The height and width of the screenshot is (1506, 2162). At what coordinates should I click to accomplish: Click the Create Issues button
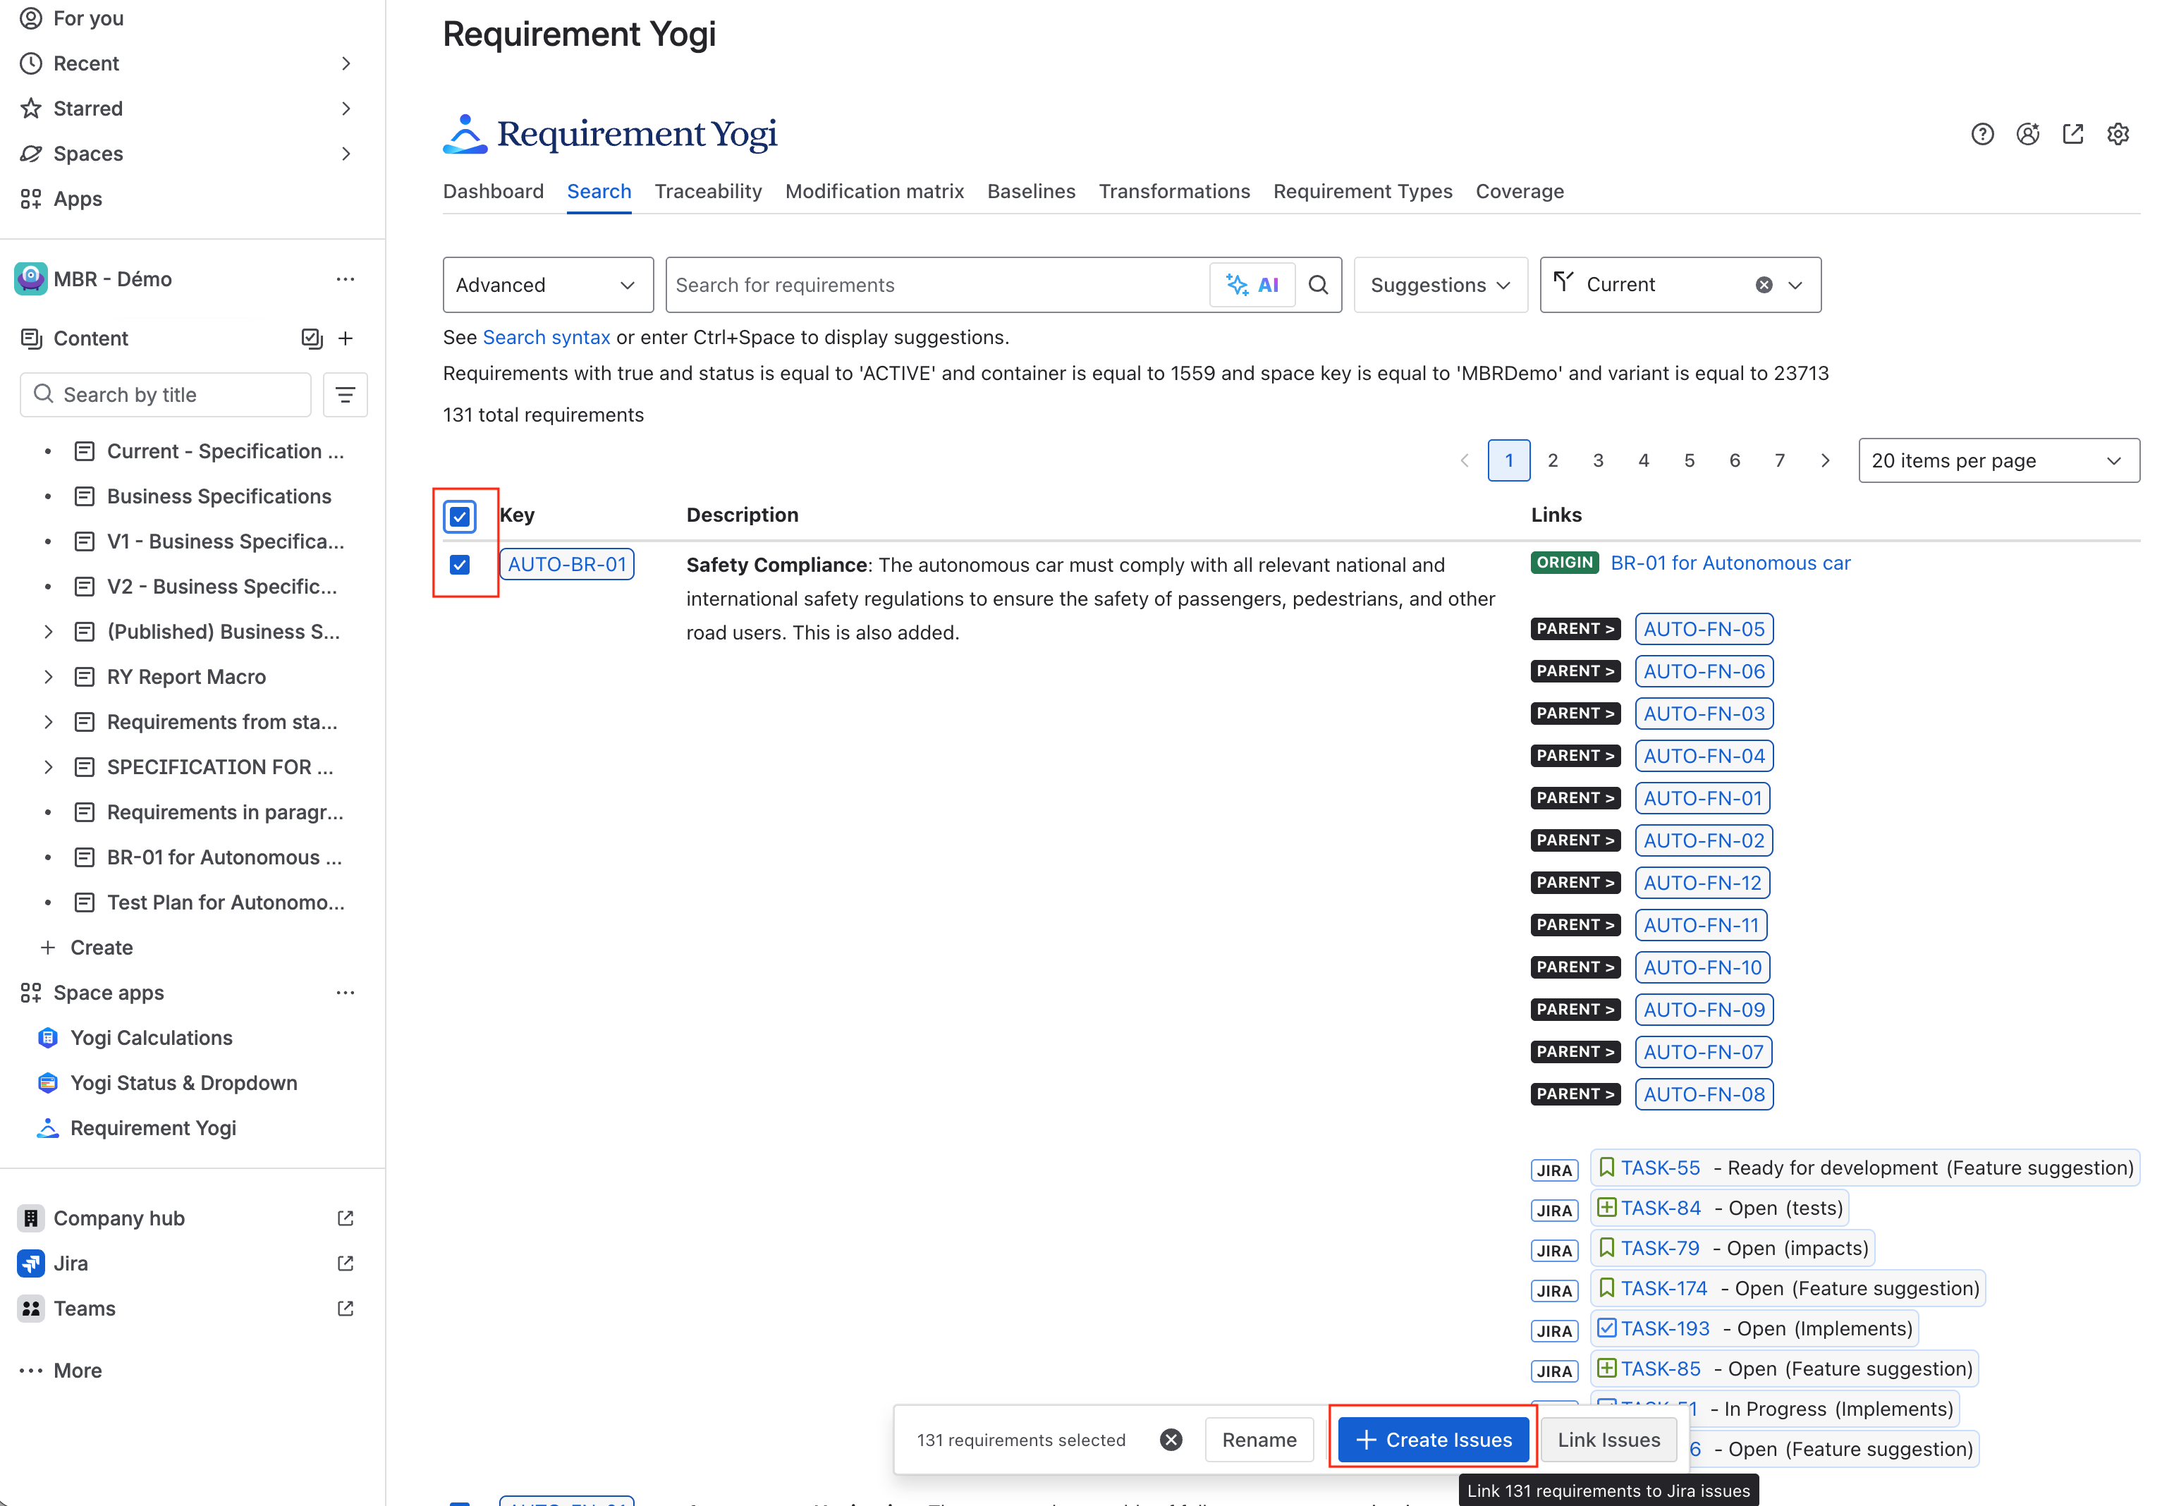pyautogui.click(x=1433, y=1440)
